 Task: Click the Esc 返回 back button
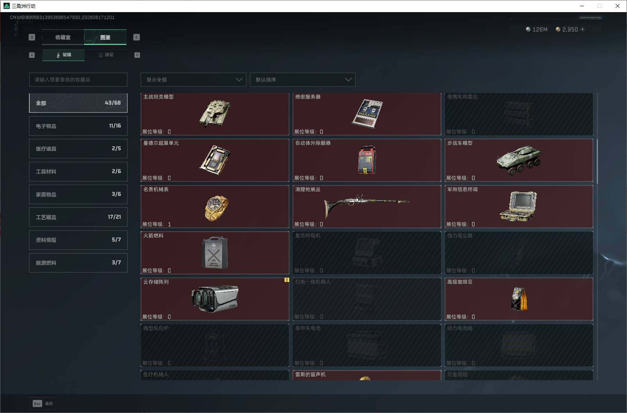(x=43, y=404)
